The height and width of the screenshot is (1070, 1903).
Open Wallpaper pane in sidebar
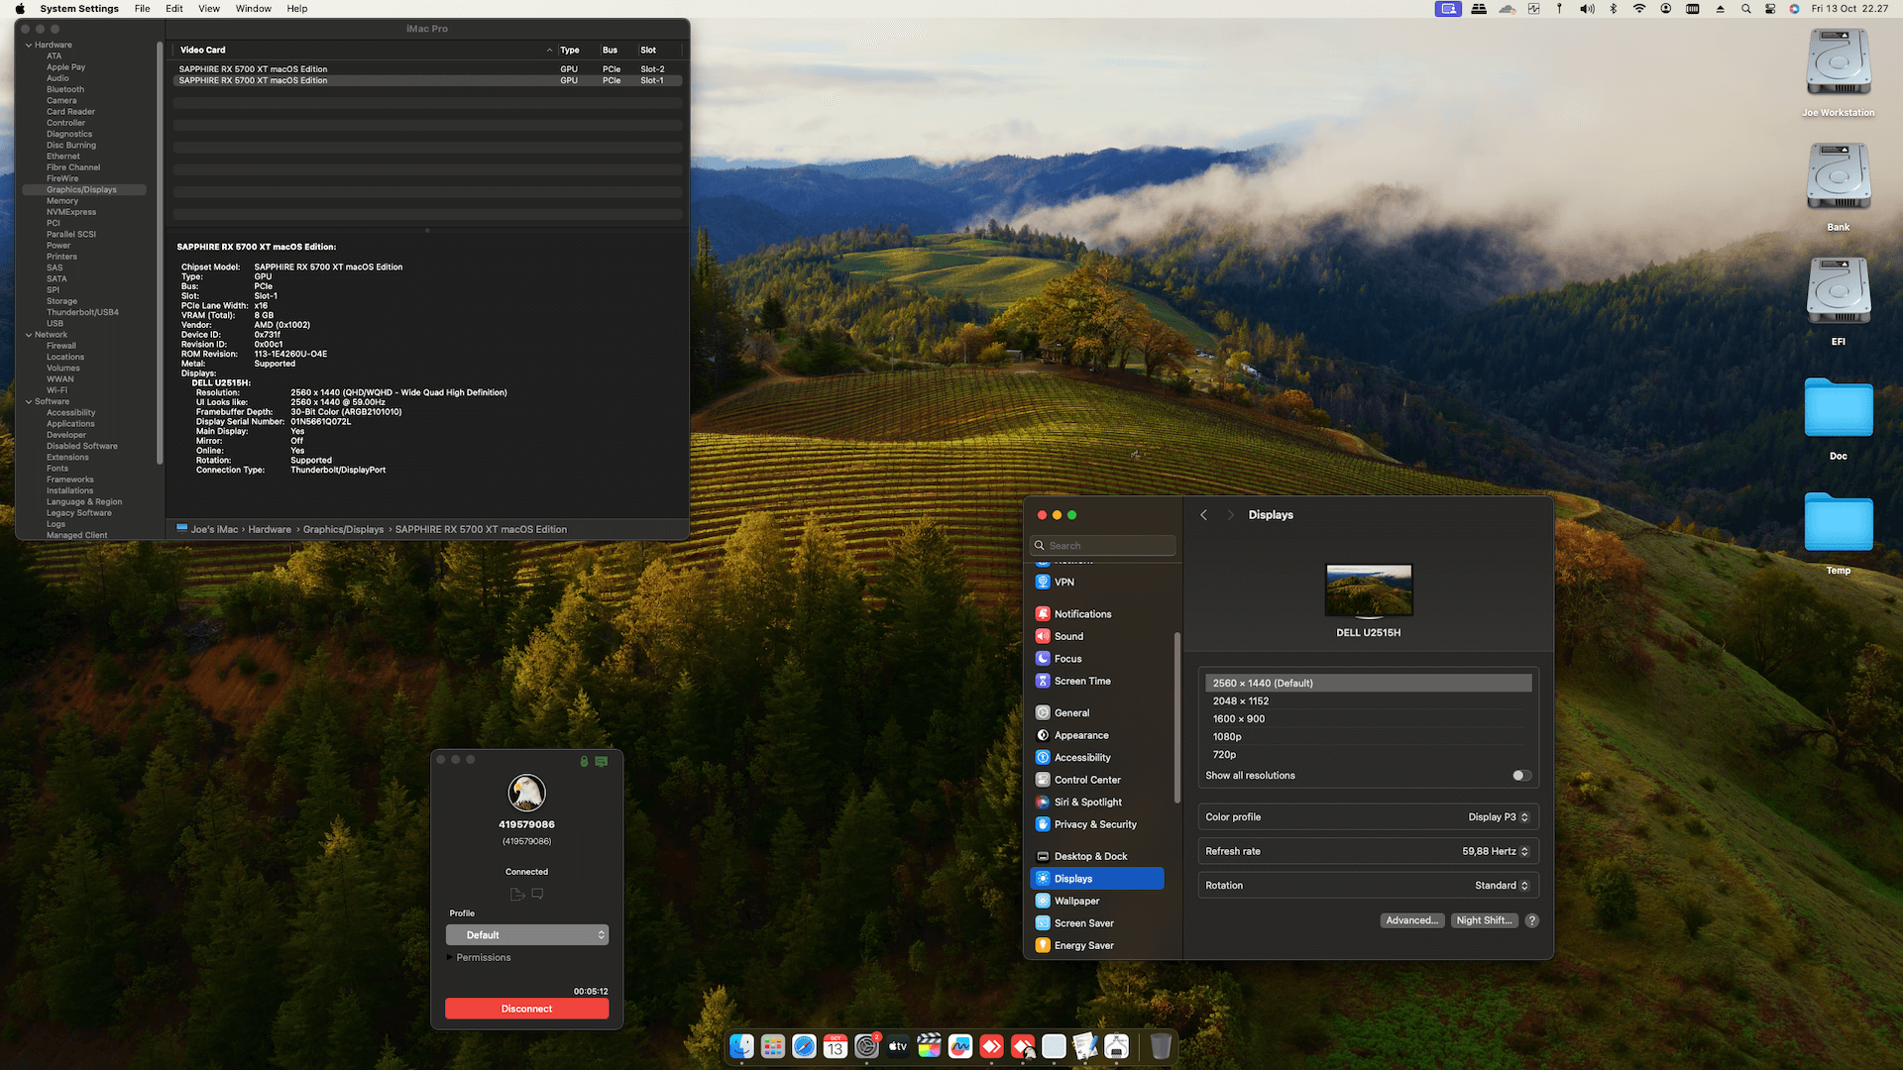[x=1076, y=901]
